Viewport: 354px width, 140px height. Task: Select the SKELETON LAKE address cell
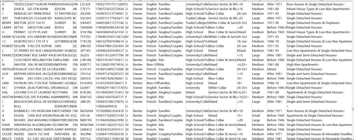tap(41, 28)
